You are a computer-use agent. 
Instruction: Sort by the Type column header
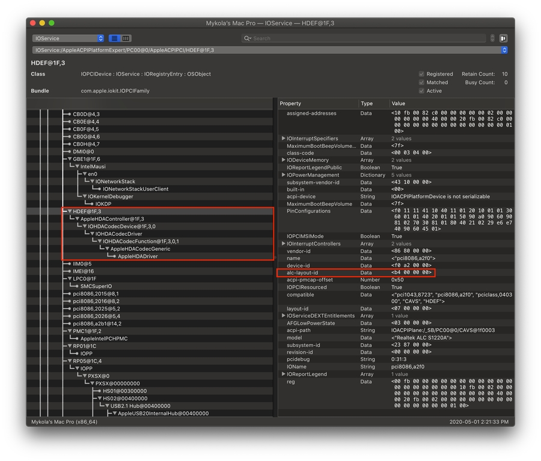tap(373, 103)
